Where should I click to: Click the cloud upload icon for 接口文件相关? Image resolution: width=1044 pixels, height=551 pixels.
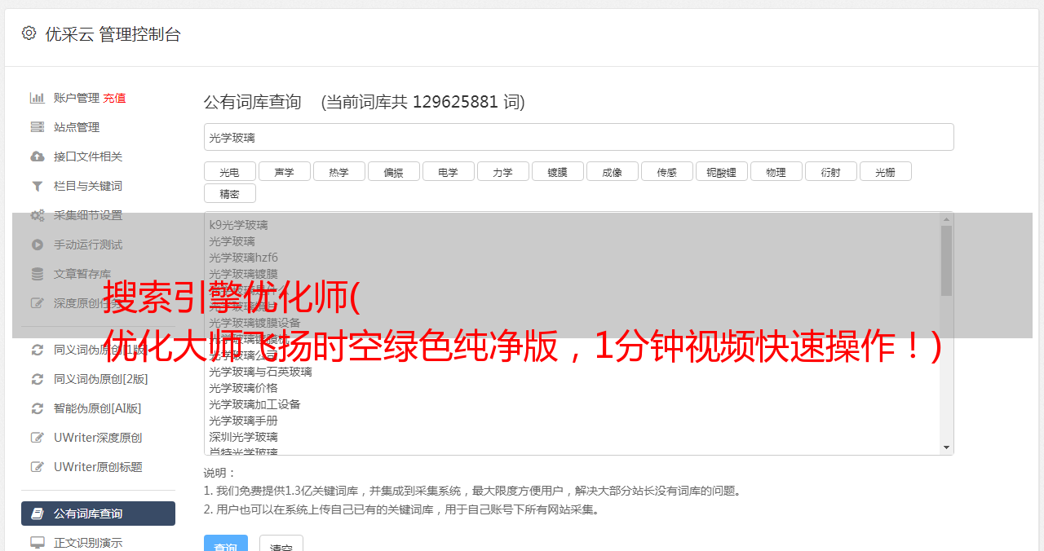(37, 156)
